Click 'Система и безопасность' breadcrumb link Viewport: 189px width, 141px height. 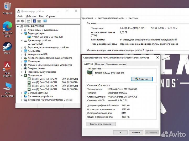point(111,18)
